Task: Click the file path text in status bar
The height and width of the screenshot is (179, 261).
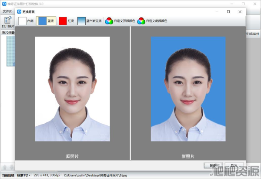Action: click(96, 176)
